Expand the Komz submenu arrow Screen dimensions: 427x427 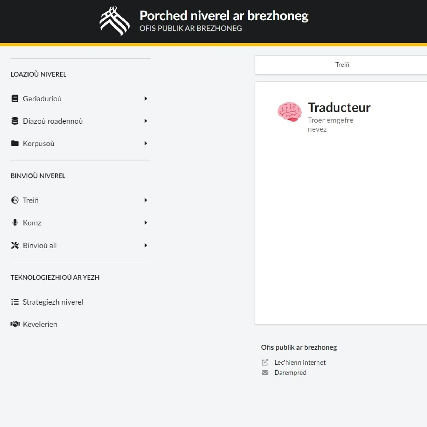point(146,223)
